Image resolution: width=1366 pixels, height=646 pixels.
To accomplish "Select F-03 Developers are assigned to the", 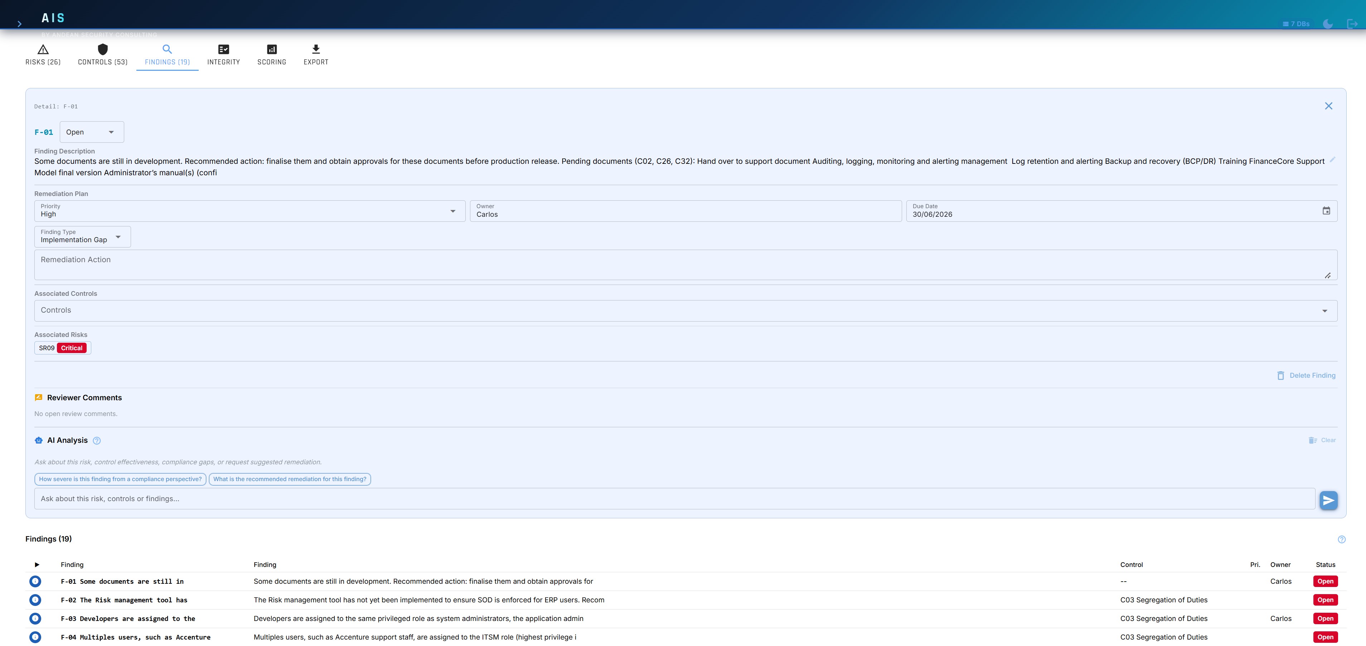I will coord(128,619).
